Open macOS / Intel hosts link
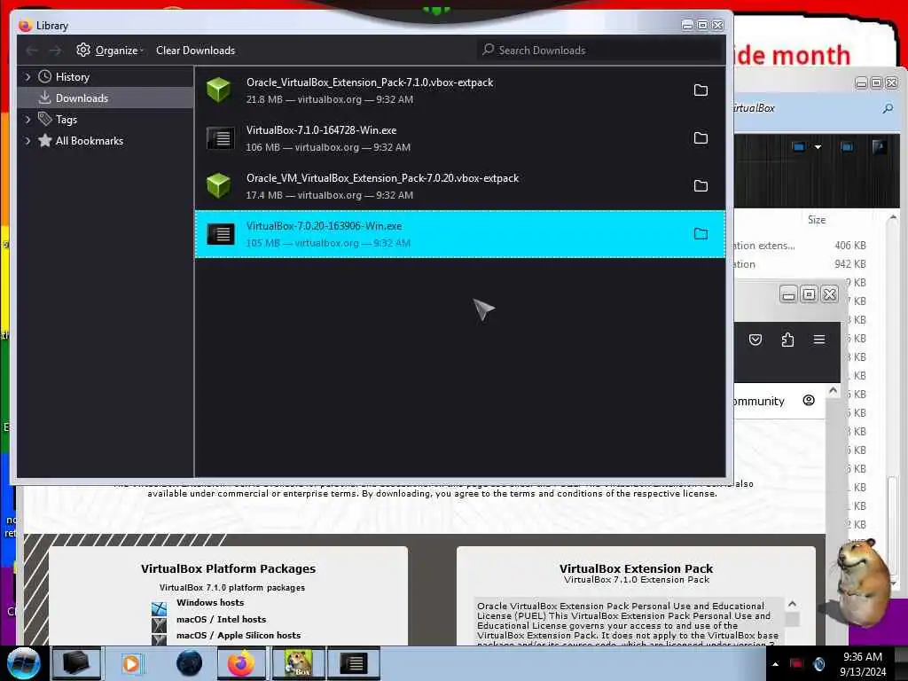The image size is (908, 681). click(221, 619)
